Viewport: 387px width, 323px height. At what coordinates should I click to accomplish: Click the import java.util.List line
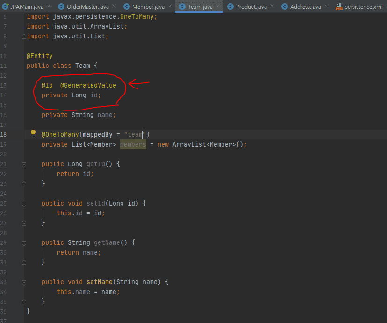(67, 37)
